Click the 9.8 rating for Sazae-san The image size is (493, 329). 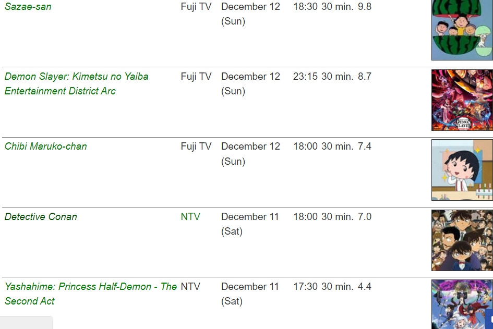[365, 7]
